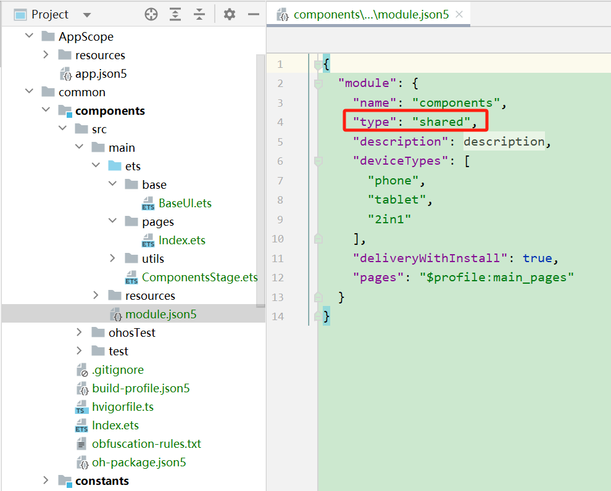611x491 pixels.
Task: Click module.json5 file icon in tree
Action: click(116, 314)
